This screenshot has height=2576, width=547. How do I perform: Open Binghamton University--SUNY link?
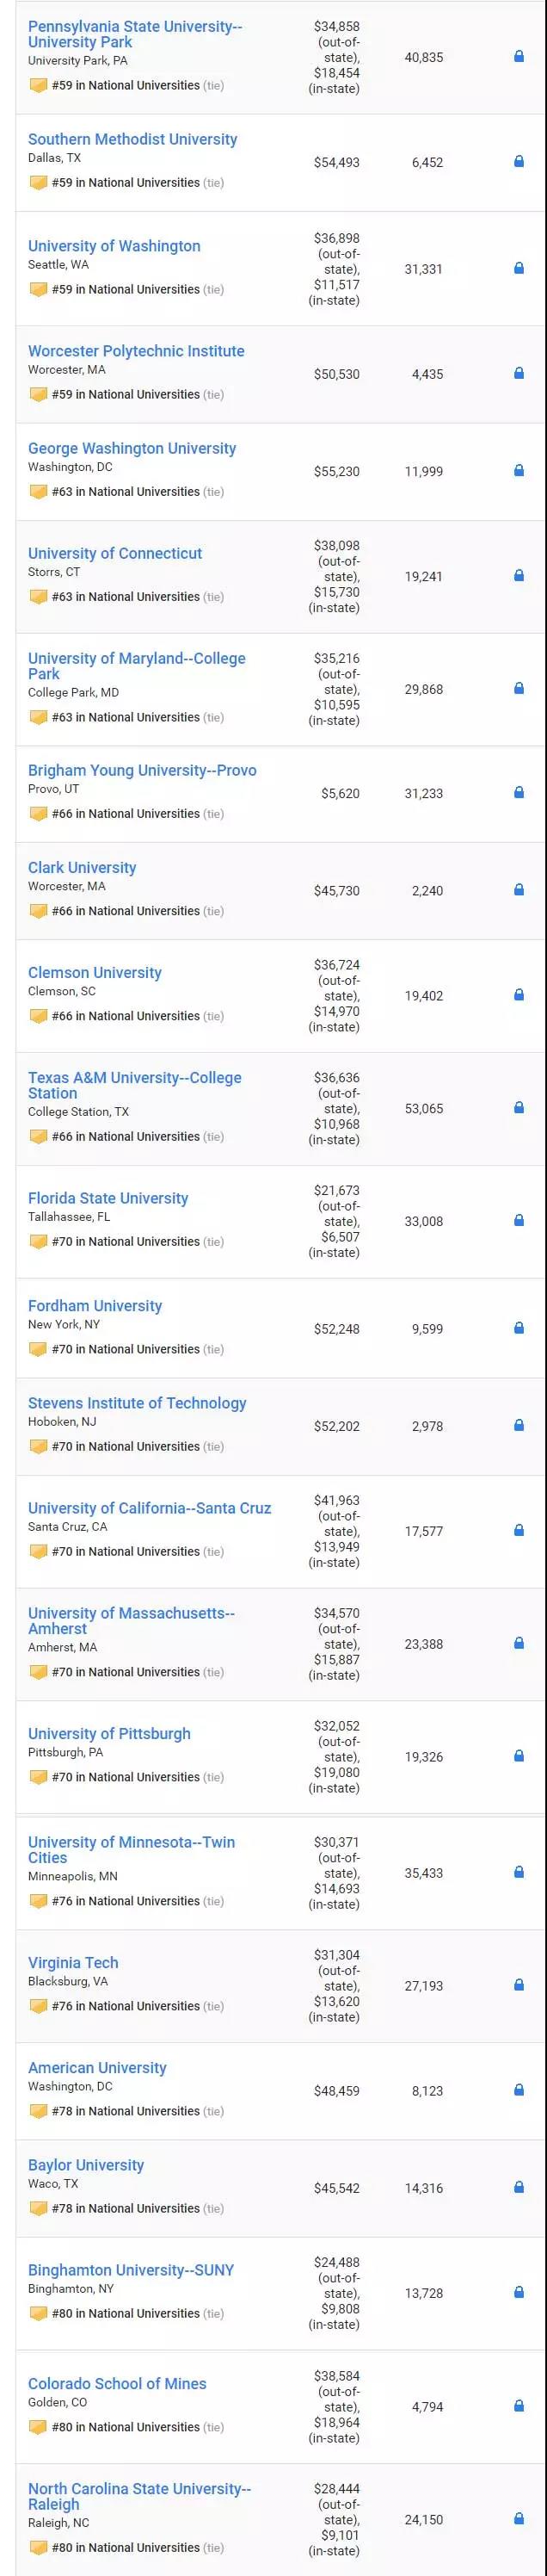pos(131,2270)
